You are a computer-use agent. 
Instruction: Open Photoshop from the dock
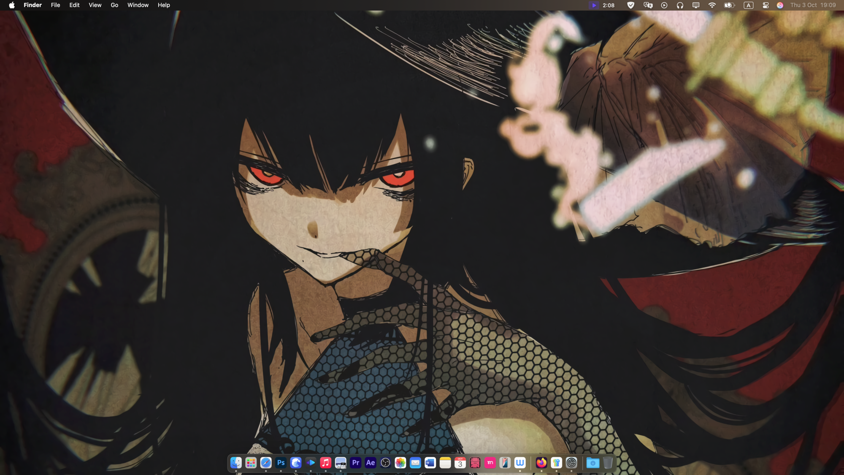coord(281,463)
